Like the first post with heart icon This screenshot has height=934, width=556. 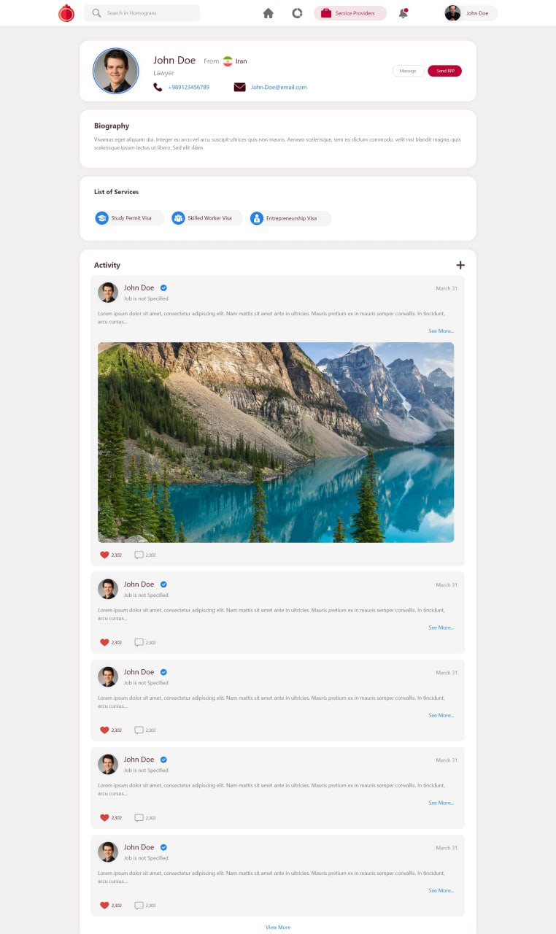104,555
